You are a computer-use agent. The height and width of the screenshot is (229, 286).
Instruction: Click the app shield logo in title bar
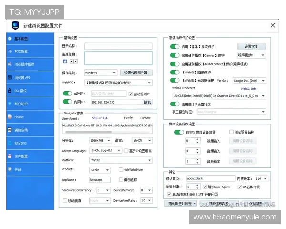(x=16, y=25)
